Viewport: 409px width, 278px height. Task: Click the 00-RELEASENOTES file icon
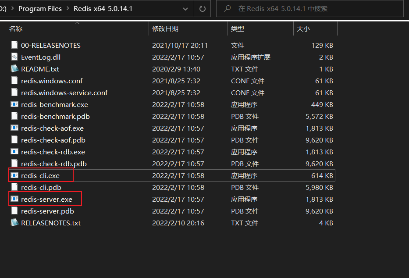tap(14, 45)
